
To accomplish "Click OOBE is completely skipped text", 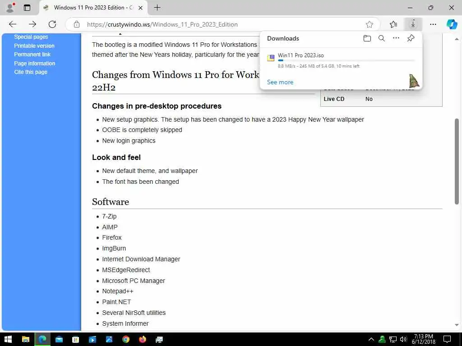I will pos(142,130).
